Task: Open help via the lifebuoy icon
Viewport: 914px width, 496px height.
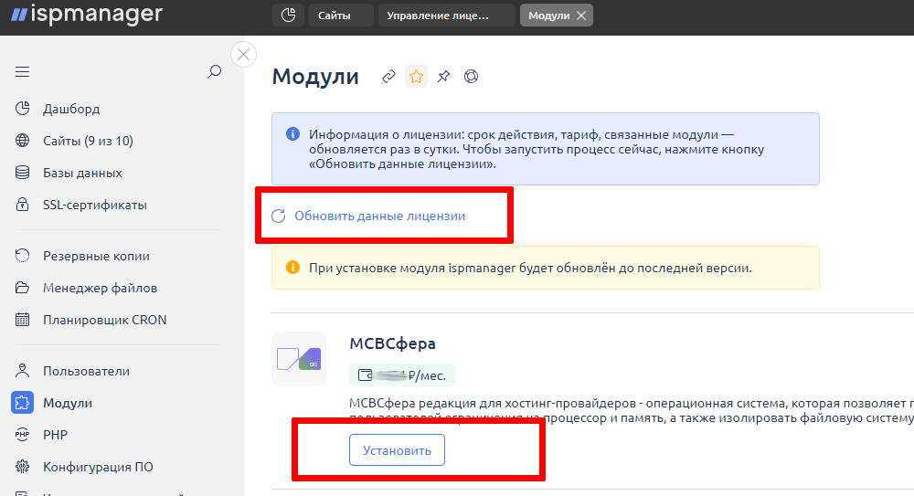Action: 472,77
